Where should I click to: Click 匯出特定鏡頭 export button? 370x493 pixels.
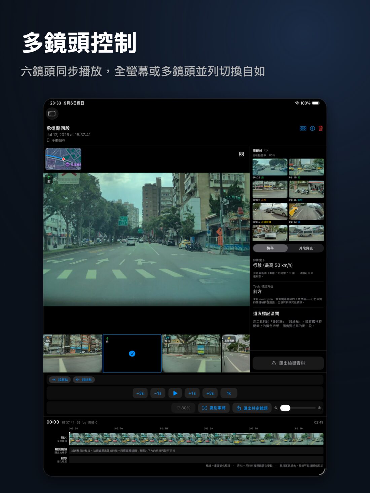tap(252, 408)
